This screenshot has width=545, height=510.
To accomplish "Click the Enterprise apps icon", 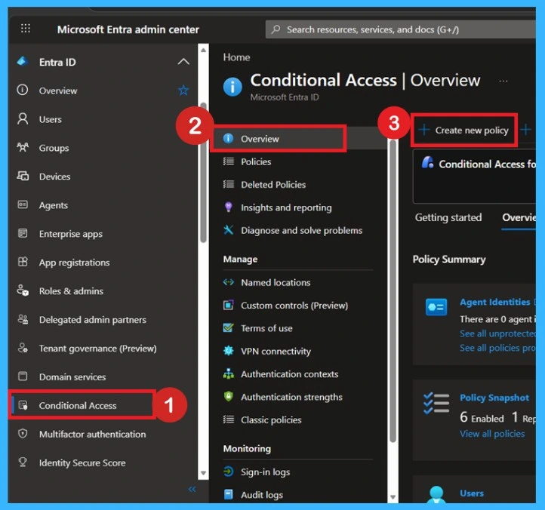I will 23,233.
